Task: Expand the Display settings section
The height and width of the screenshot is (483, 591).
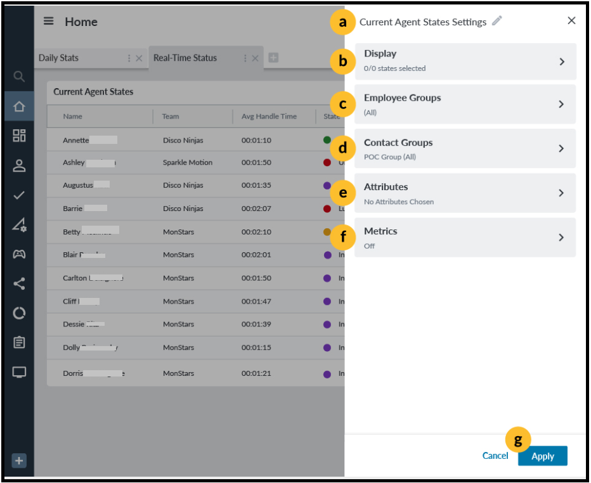Action: point(465,61)
